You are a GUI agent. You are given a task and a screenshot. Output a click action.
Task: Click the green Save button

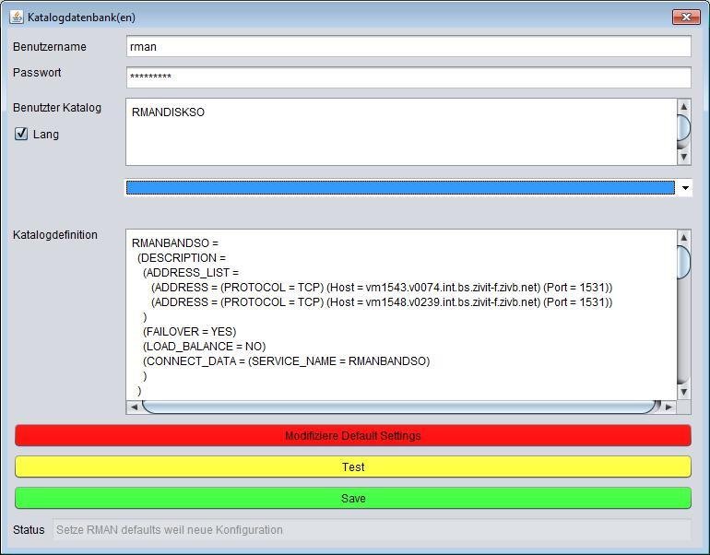[x=353, y=498]
